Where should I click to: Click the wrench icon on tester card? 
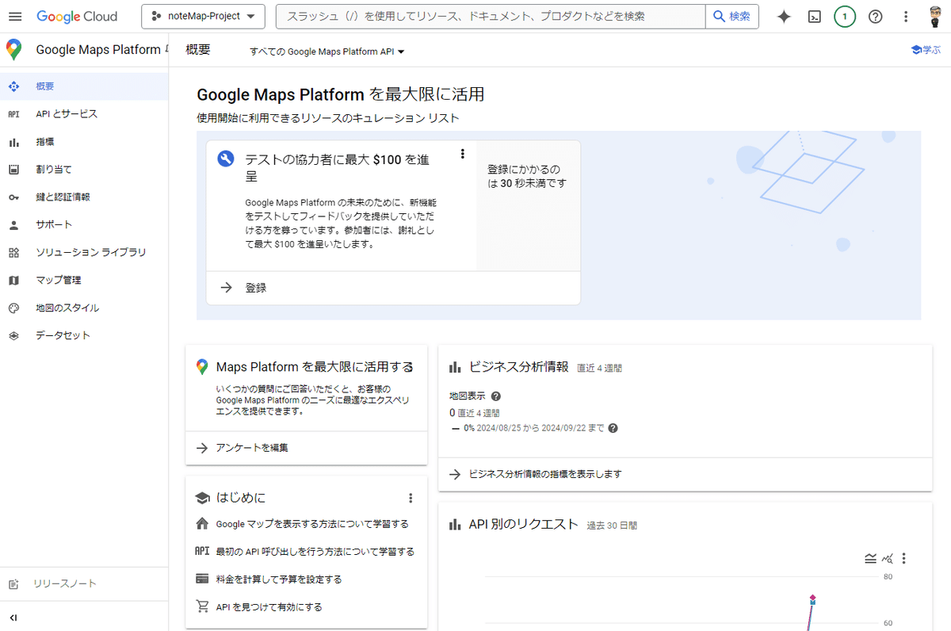tap(225, 159)
